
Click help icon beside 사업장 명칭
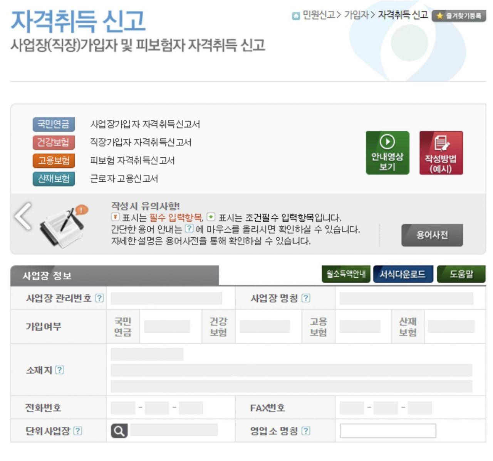coord(306,298)
